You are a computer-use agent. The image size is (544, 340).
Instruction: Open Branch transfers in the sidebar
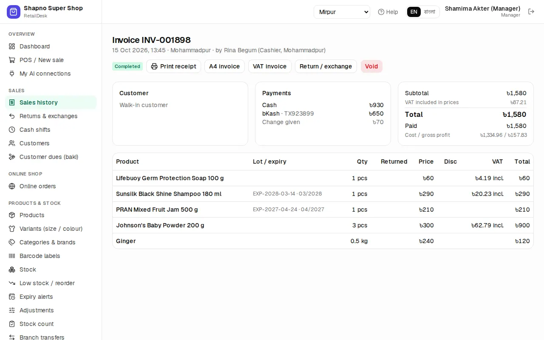(x=51, y=337)
